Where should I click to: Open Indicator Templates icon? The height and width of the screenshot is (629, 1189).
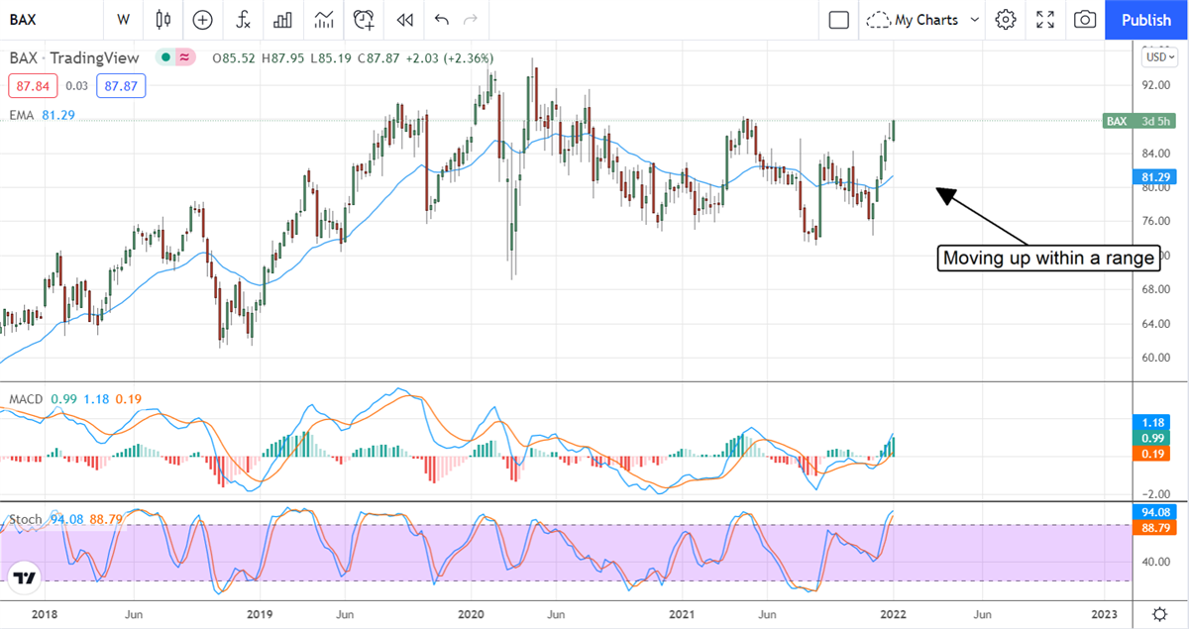(323, 20)
